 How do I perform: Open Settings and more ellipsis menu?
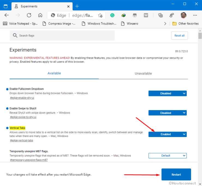(195, 15)
